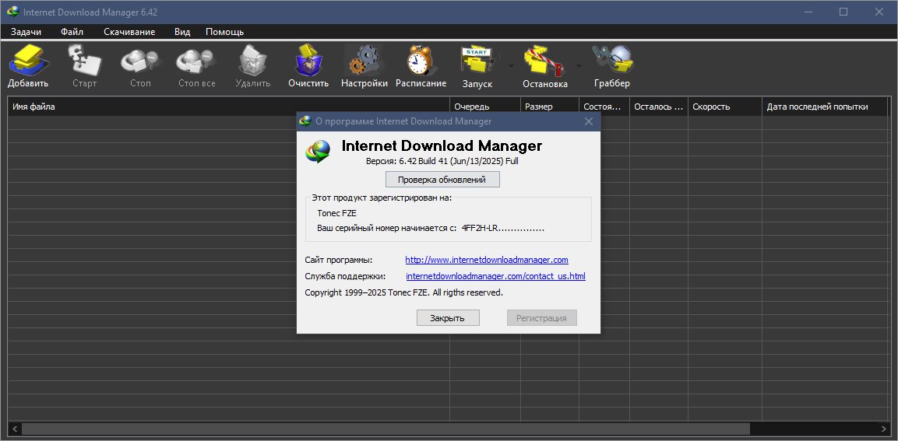Viewport: 898px width, 441px height.
Task: Click the Очистить toolbar icon
Action: 308,60
